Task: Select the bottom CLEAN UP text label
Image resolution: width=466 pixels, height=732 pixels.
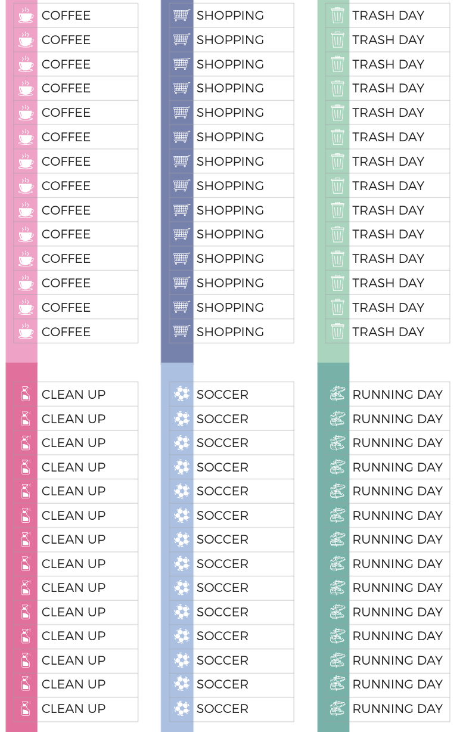Action: (x=73, y=709)
